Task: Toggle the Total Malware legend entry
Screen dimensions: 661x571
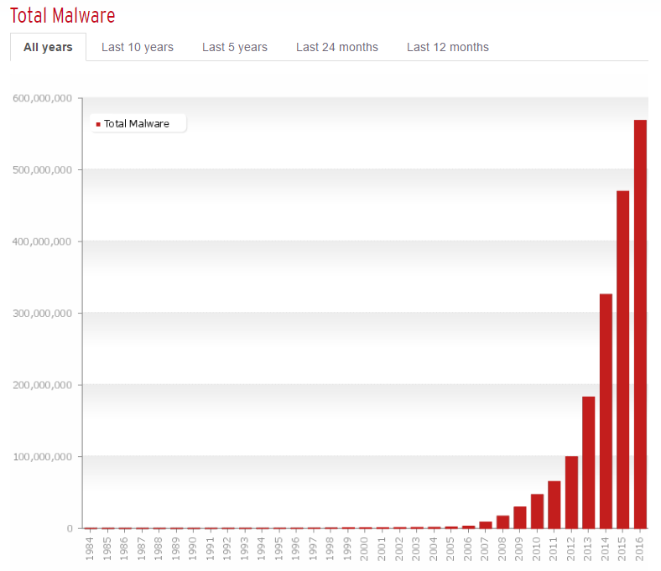Action: click(137, 123)
